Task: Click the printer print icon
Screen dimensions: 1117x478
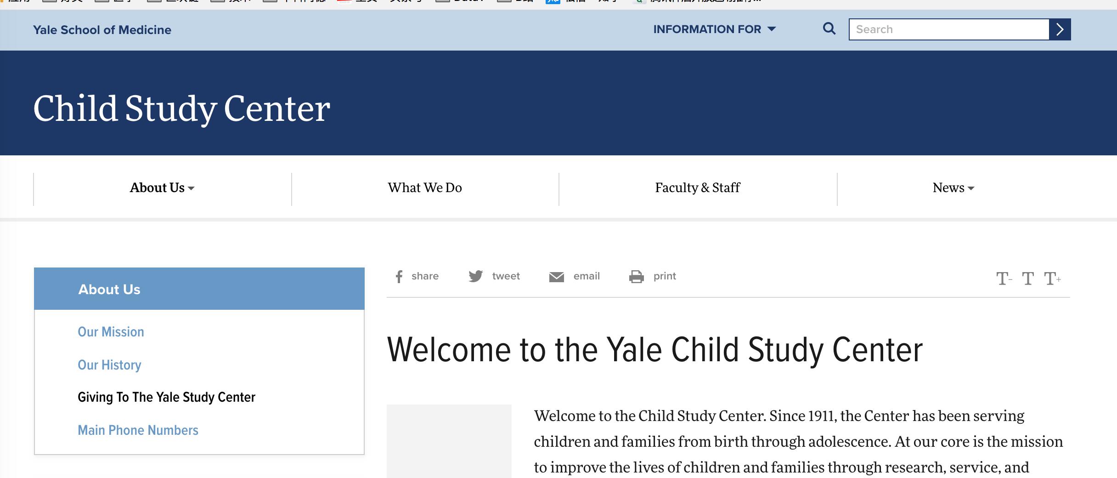Action: [636, 277]
